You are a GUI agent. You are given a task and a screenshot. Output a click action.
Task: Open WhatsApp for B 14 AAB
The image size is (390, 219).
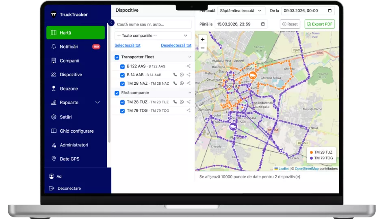(182, 75)
